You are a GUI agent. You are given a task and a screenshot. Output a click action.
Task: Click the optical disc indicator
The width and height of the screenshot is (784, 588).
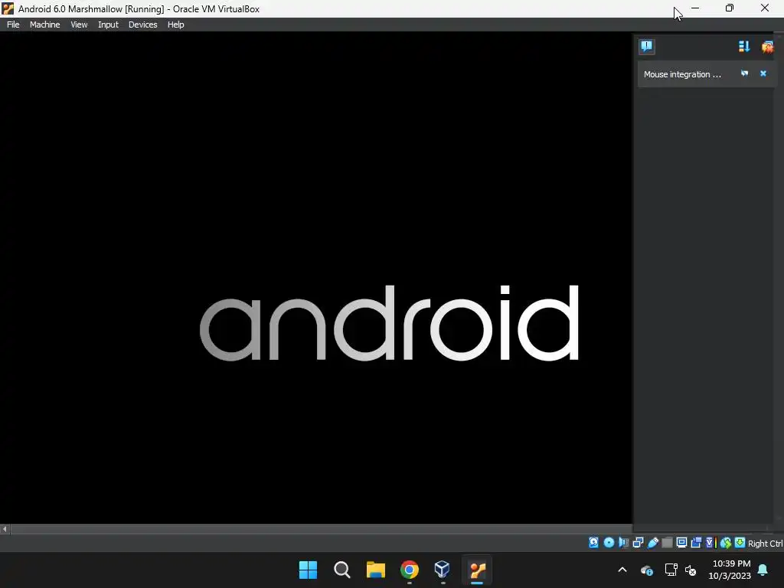pyautogui.click(x=609, y=543)
